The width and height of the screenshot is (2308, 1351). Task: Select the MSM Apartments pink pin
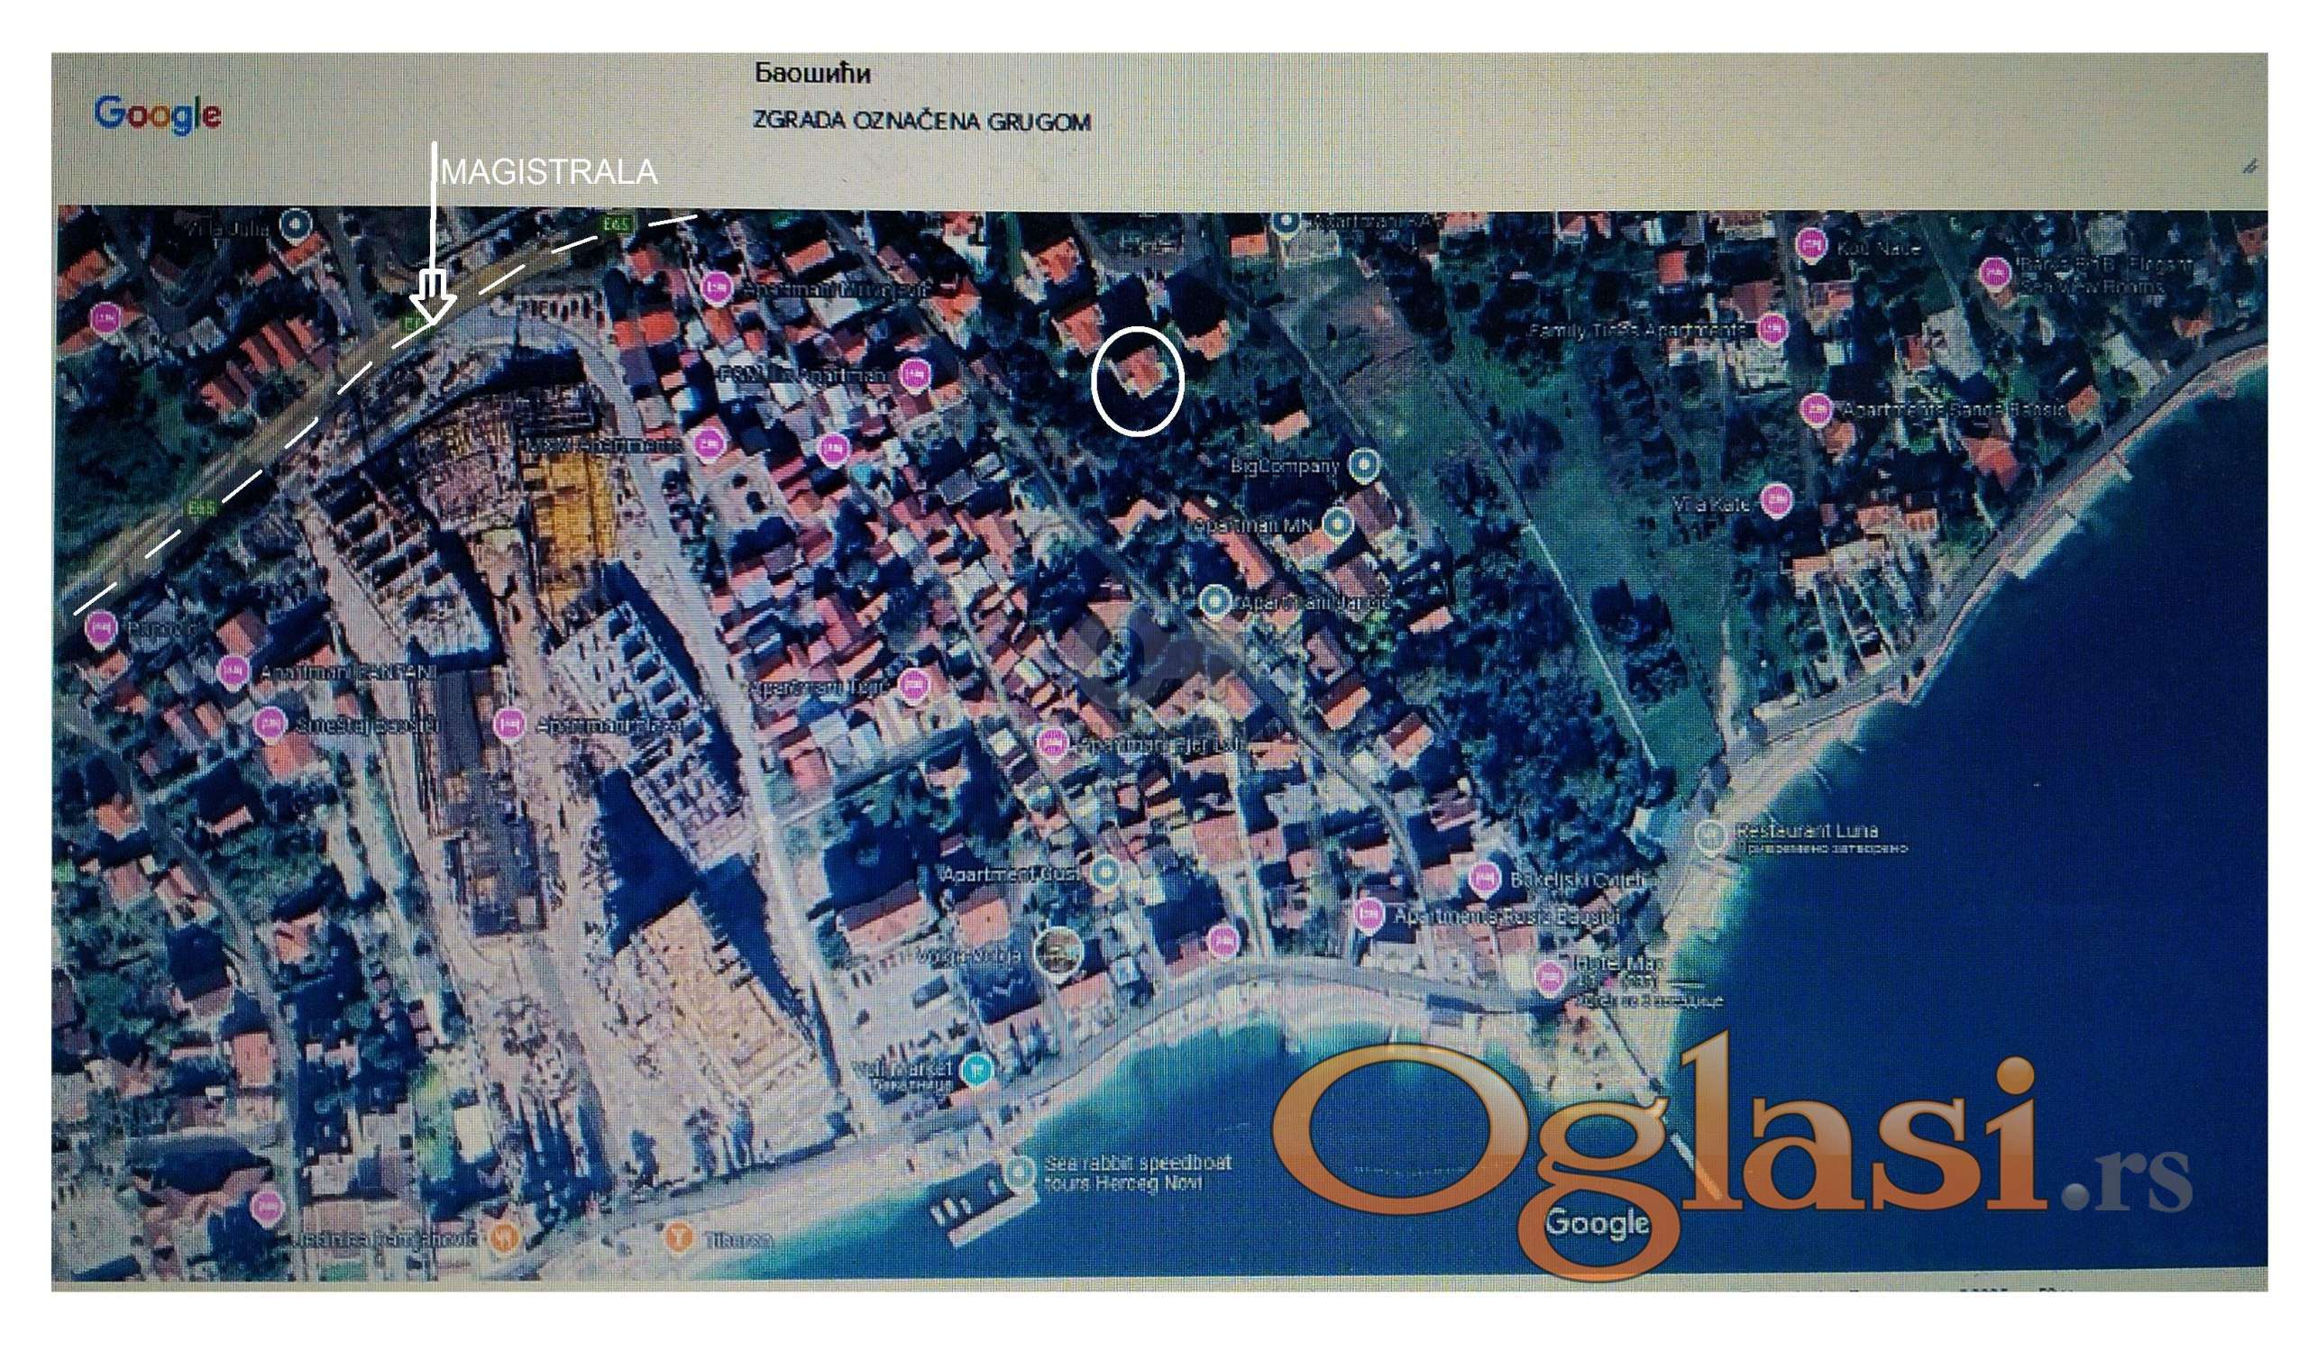pos(710,444)
